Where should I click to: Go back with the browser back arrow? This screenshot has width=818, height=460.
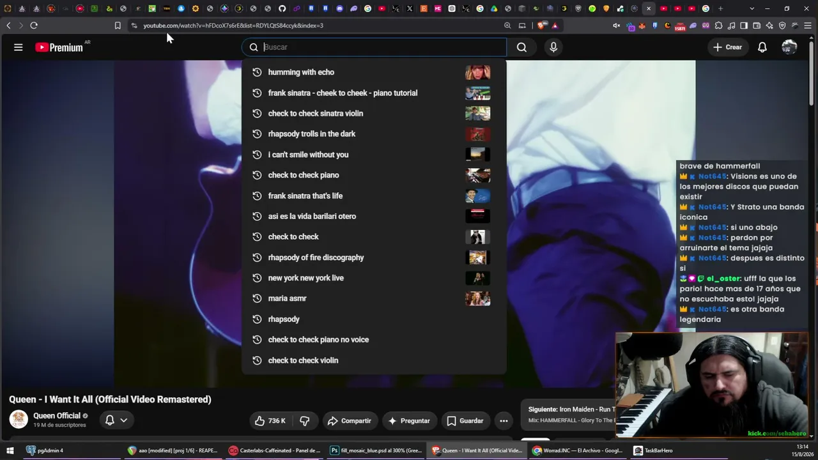[x=8, y=26]
